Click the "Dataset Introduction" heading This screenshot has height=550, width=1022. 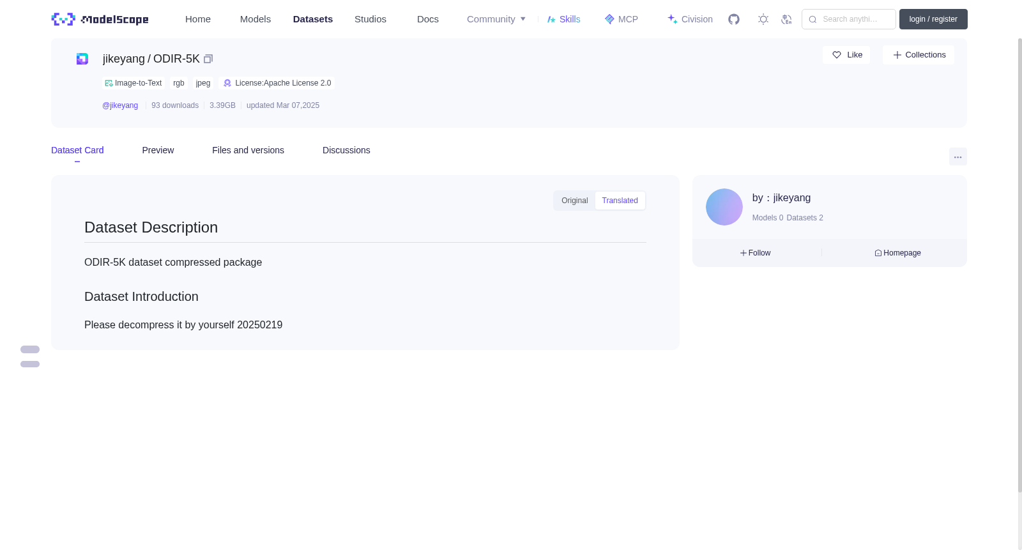pyautogui.click(x=142, y=296)
